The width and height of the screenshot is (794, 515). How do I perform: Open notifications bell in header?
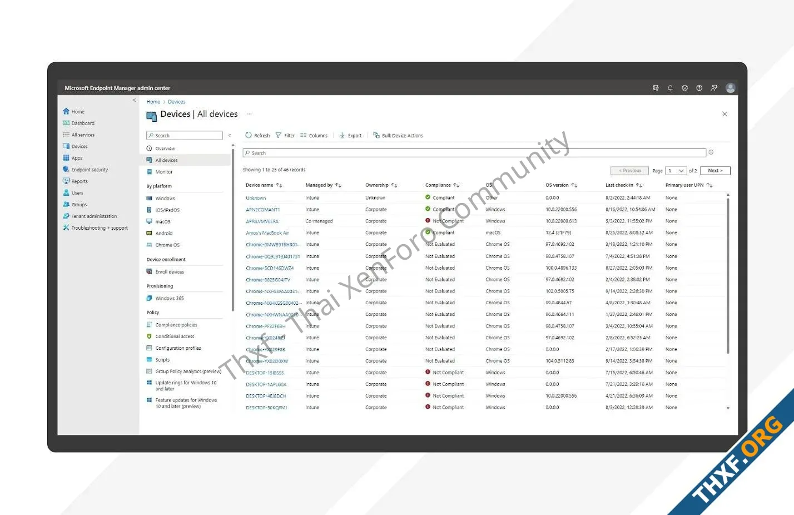pyautogui.click(x=670, y=88)
